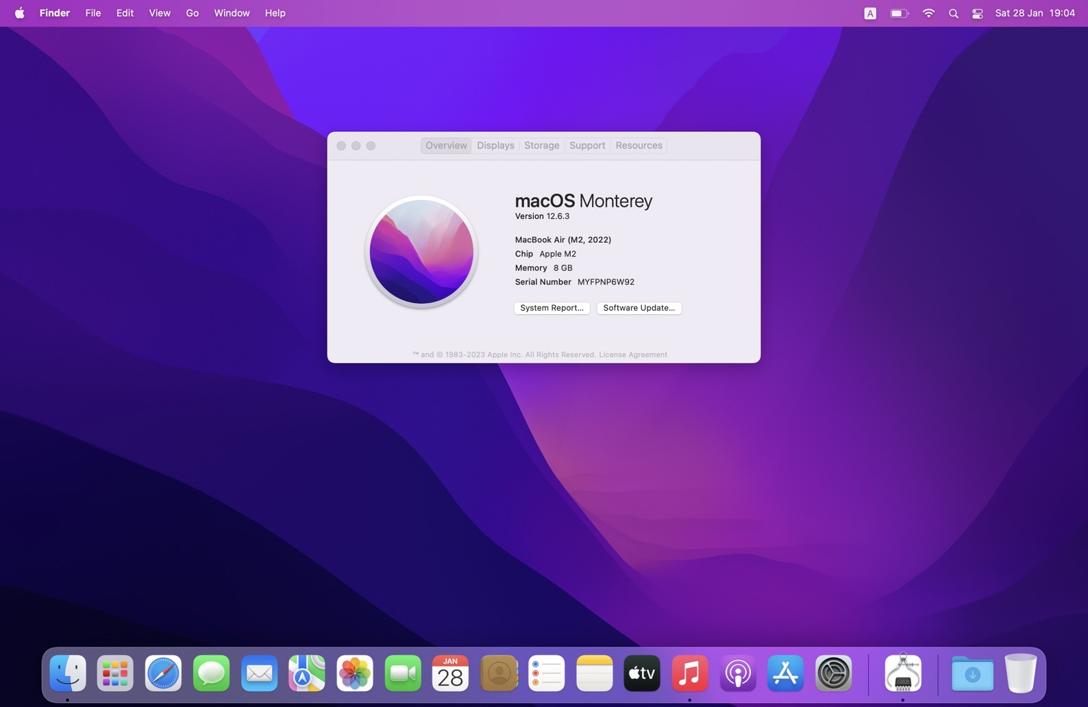Open Safari from the Dock
This screenshot has width=1088, height=707.
click(x=163, y=673)
